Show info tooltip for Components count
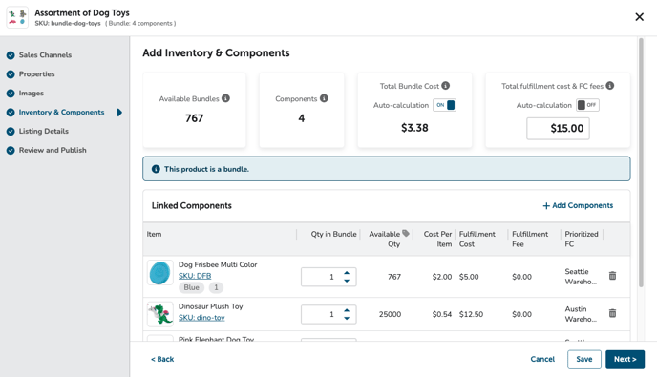Screen dimensions: 657x377 pyautogui.click(x=324, y=98)
